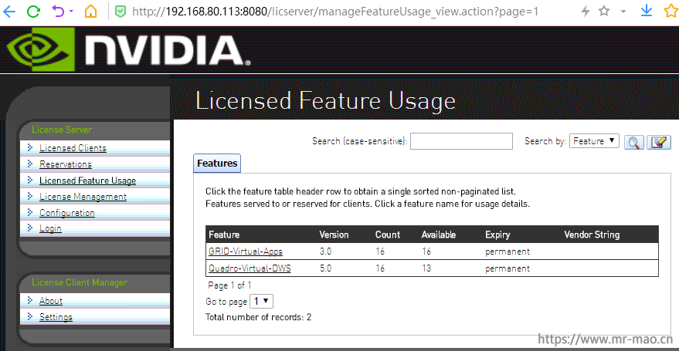Sort table by Feature column header

point(224,235)
